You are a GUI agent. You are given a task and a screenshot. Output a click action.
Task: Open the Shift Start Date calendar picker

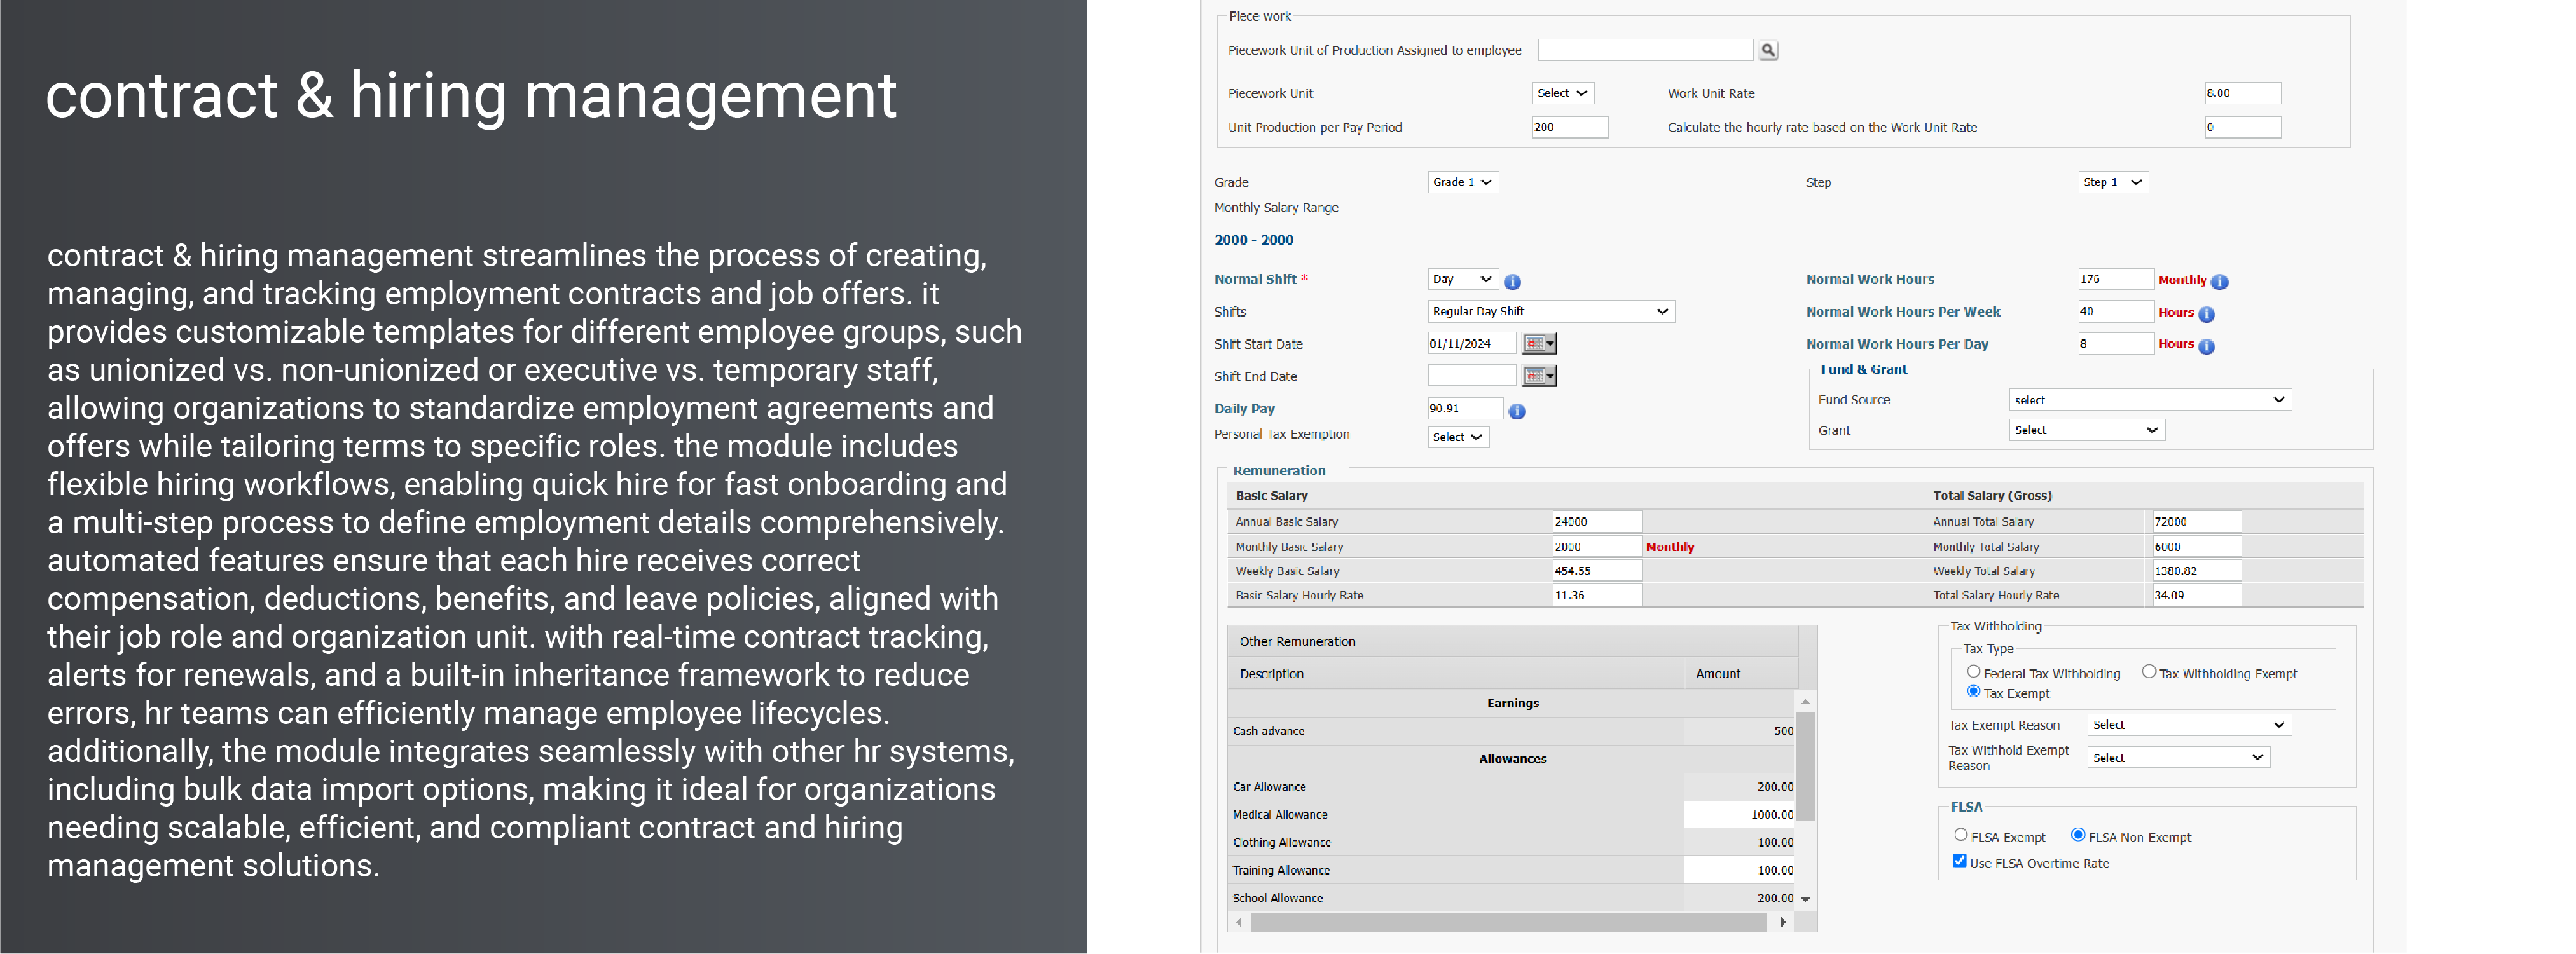point(1539,344)
